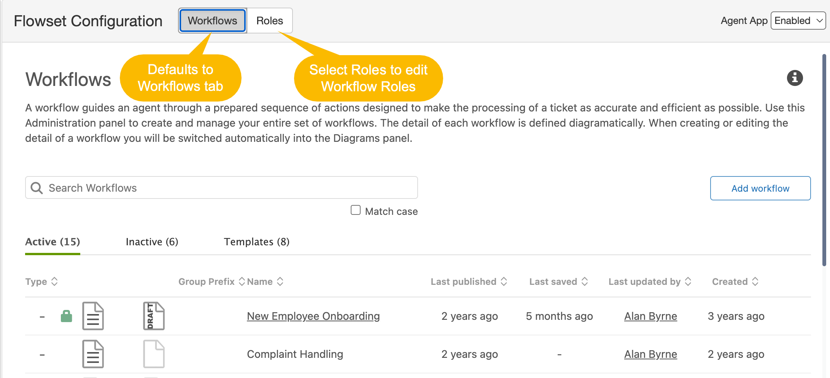Open Alan Byrne link in Complaint Handling row
830x378 pixels.
coord(650,354)
